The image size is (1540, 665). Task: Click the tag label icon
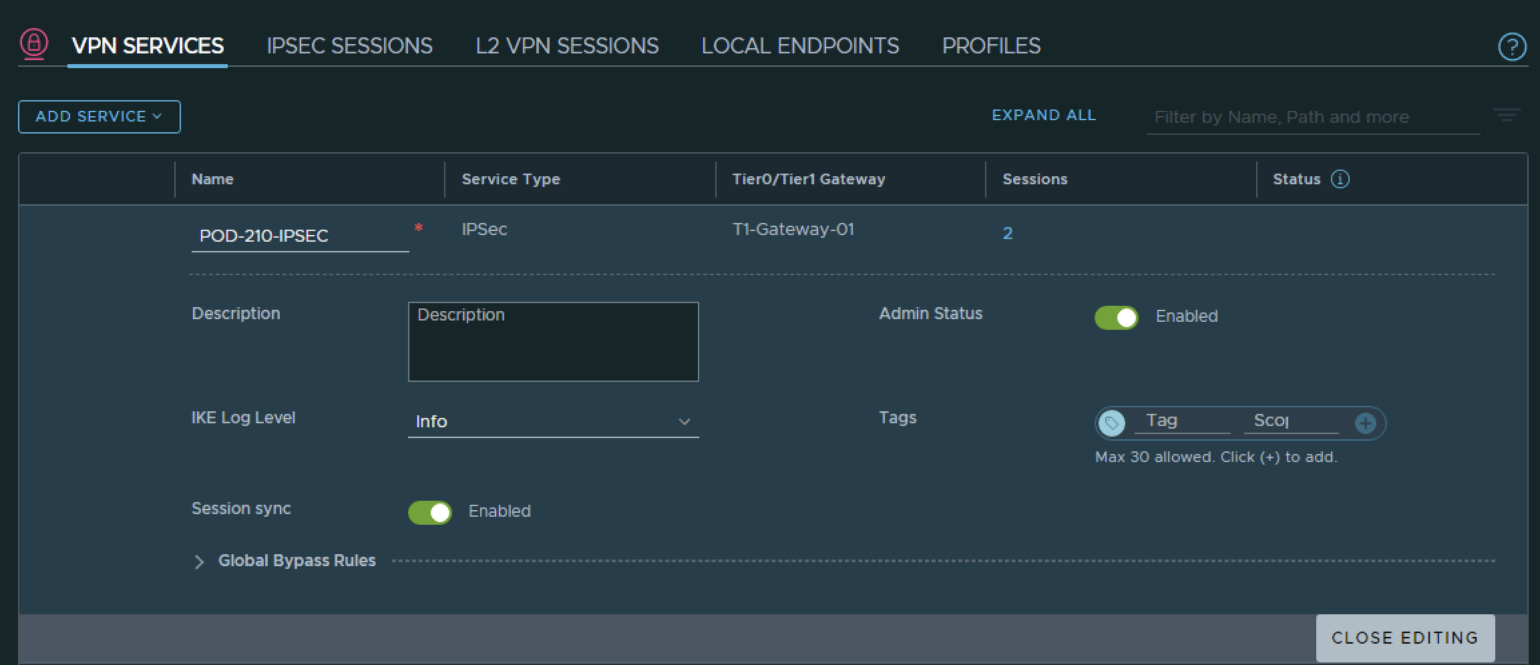coord(1112,423)
